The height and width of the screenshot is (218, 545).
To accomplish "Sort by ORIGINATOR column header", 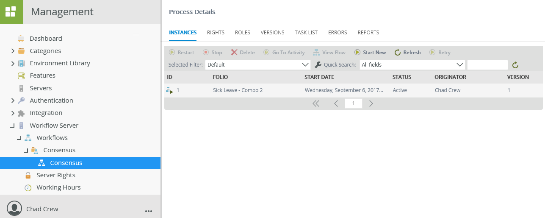I will tap(450, 77).
